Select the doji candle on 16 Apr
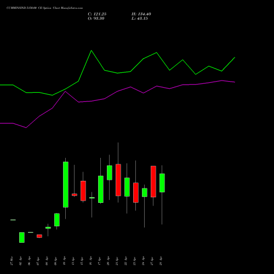This screenshot has width=274, height=274. click(x=92, y=198)
